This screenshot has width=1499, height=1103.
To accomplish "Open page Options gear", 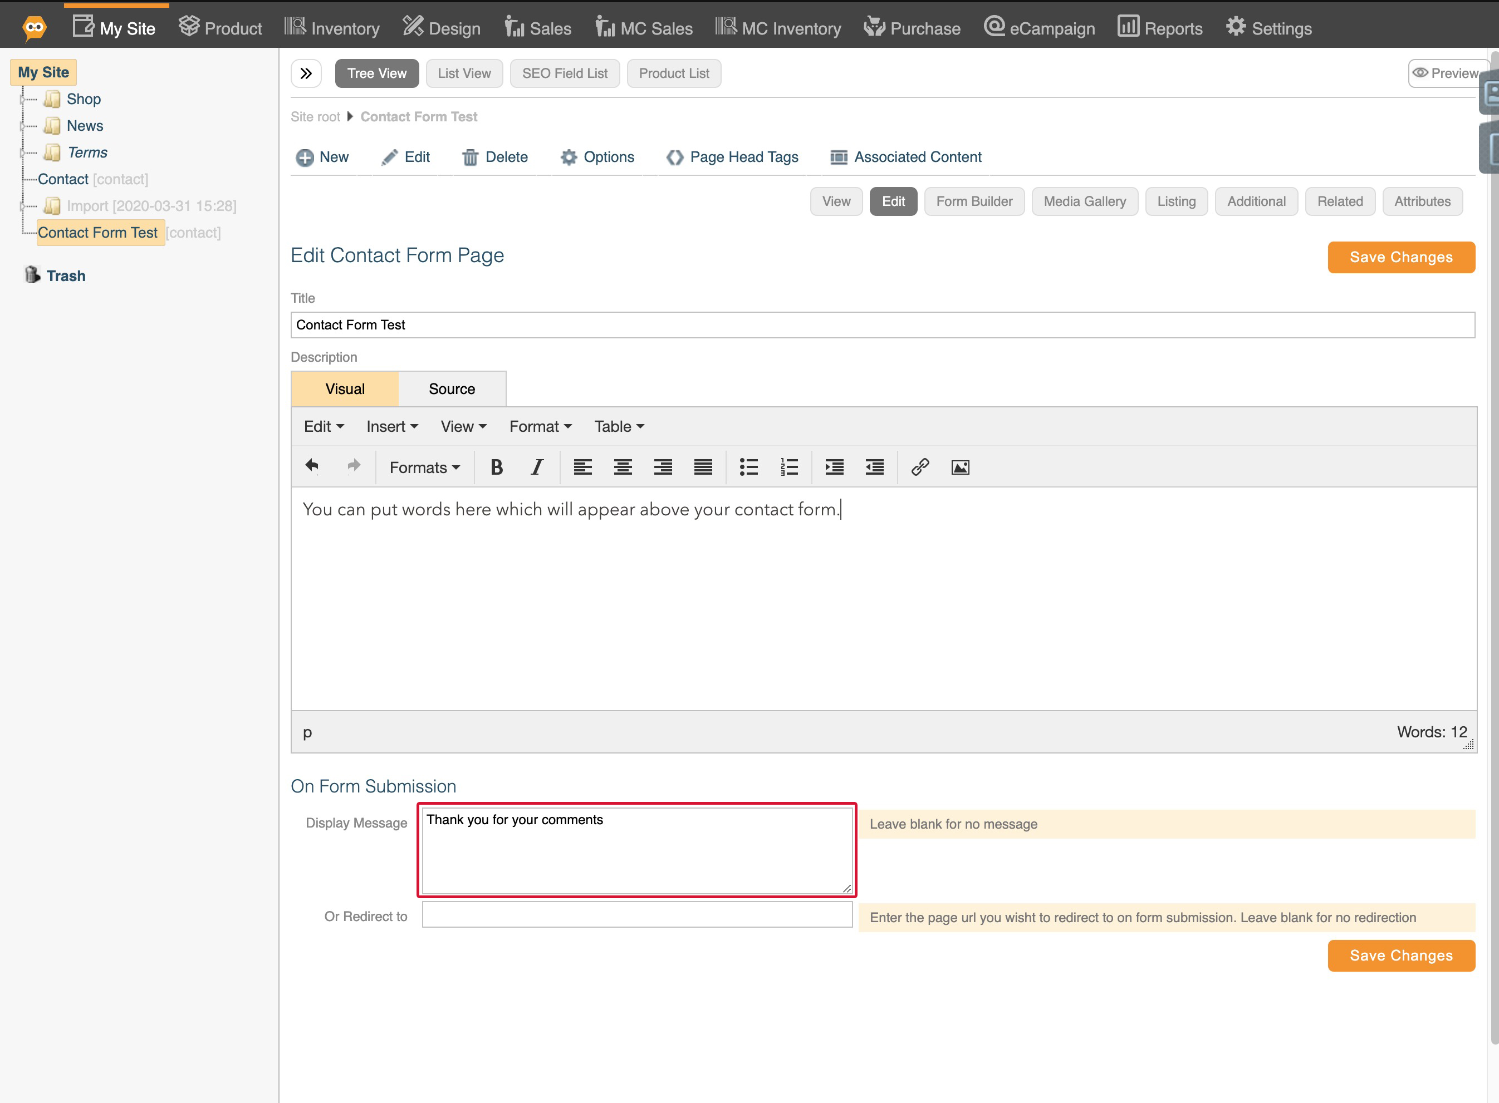I will coord(597,157).
